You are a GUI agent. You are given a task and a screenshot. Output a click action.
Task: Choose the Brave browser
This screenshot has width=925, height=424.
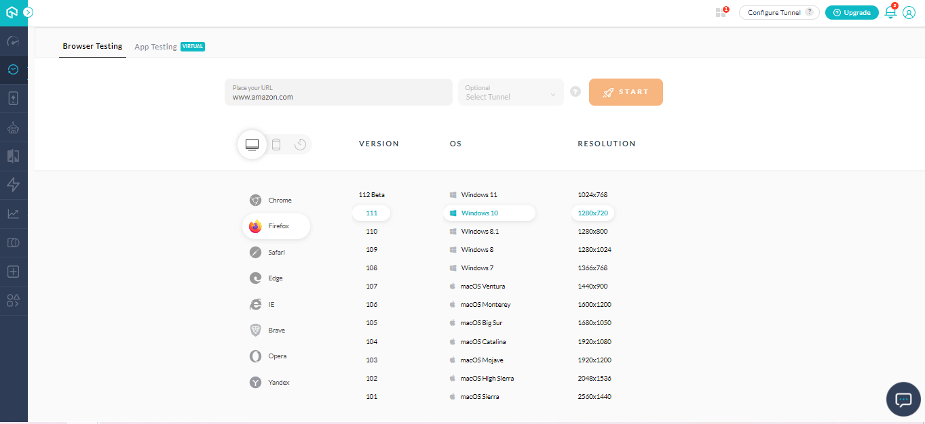pyautogui.click(x=267, y=331)
